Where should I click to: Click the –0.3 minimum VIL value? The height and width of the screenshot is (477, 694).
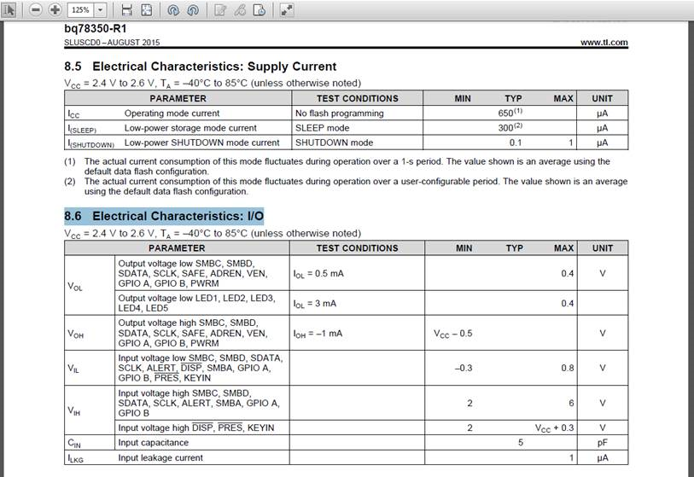(464, 368)
